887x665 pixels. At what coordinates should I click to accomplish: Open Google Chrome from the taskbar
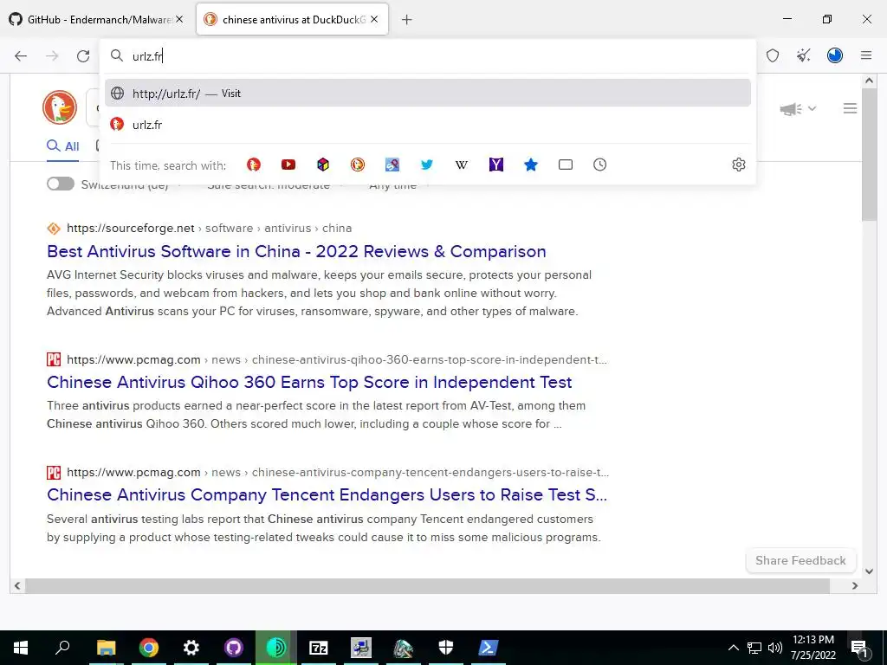[148, 648]
